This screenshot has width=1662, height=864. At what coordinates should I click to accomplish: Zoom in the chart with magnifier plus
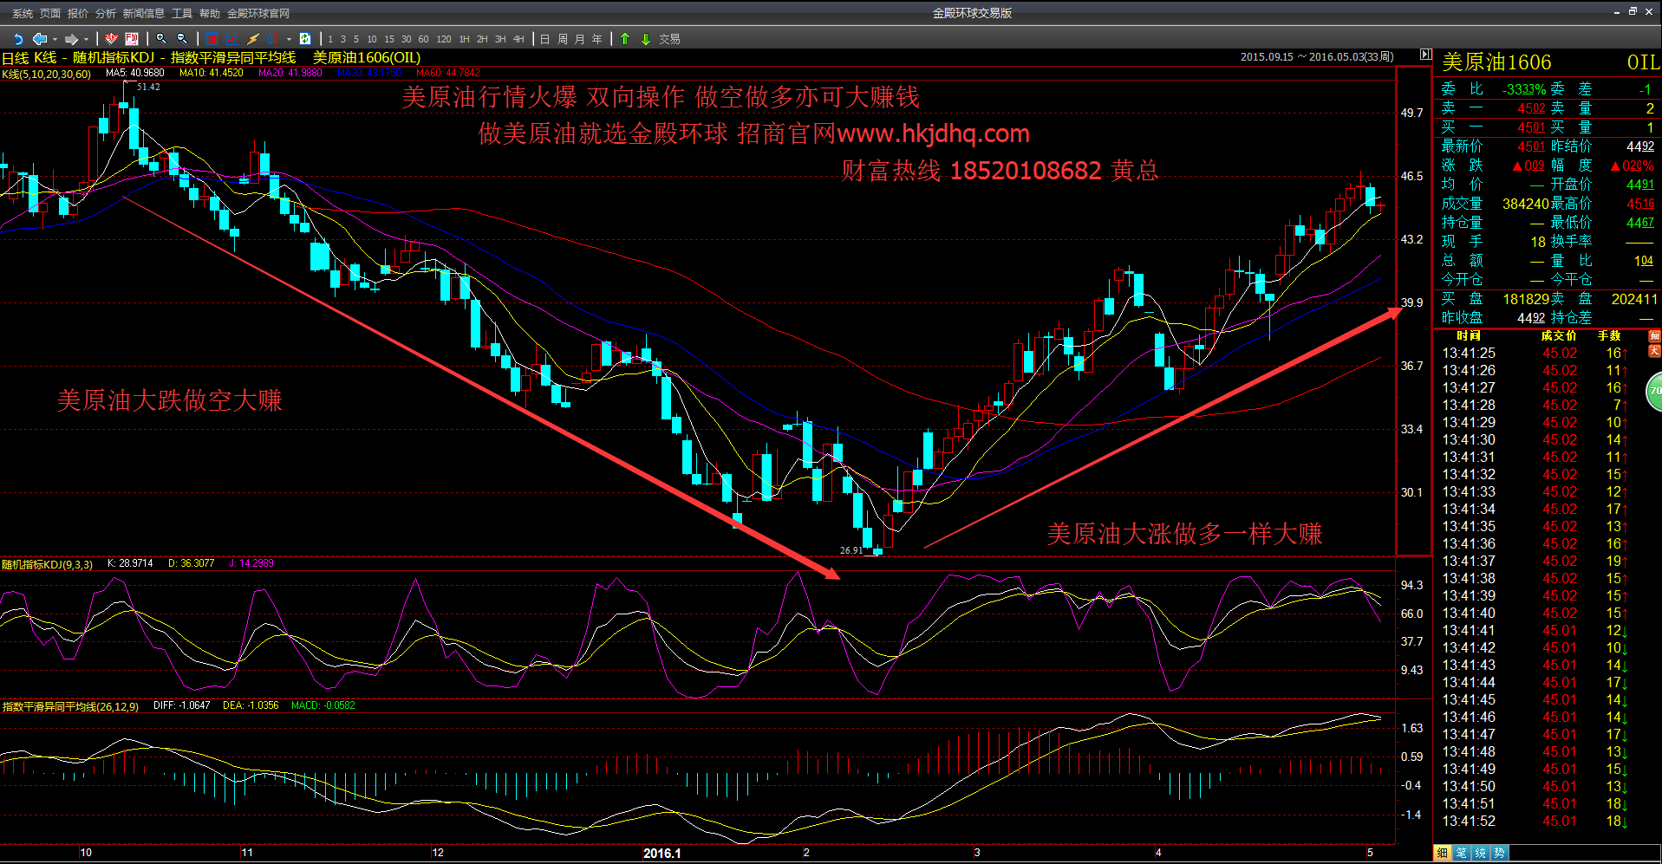click(161, 39)
